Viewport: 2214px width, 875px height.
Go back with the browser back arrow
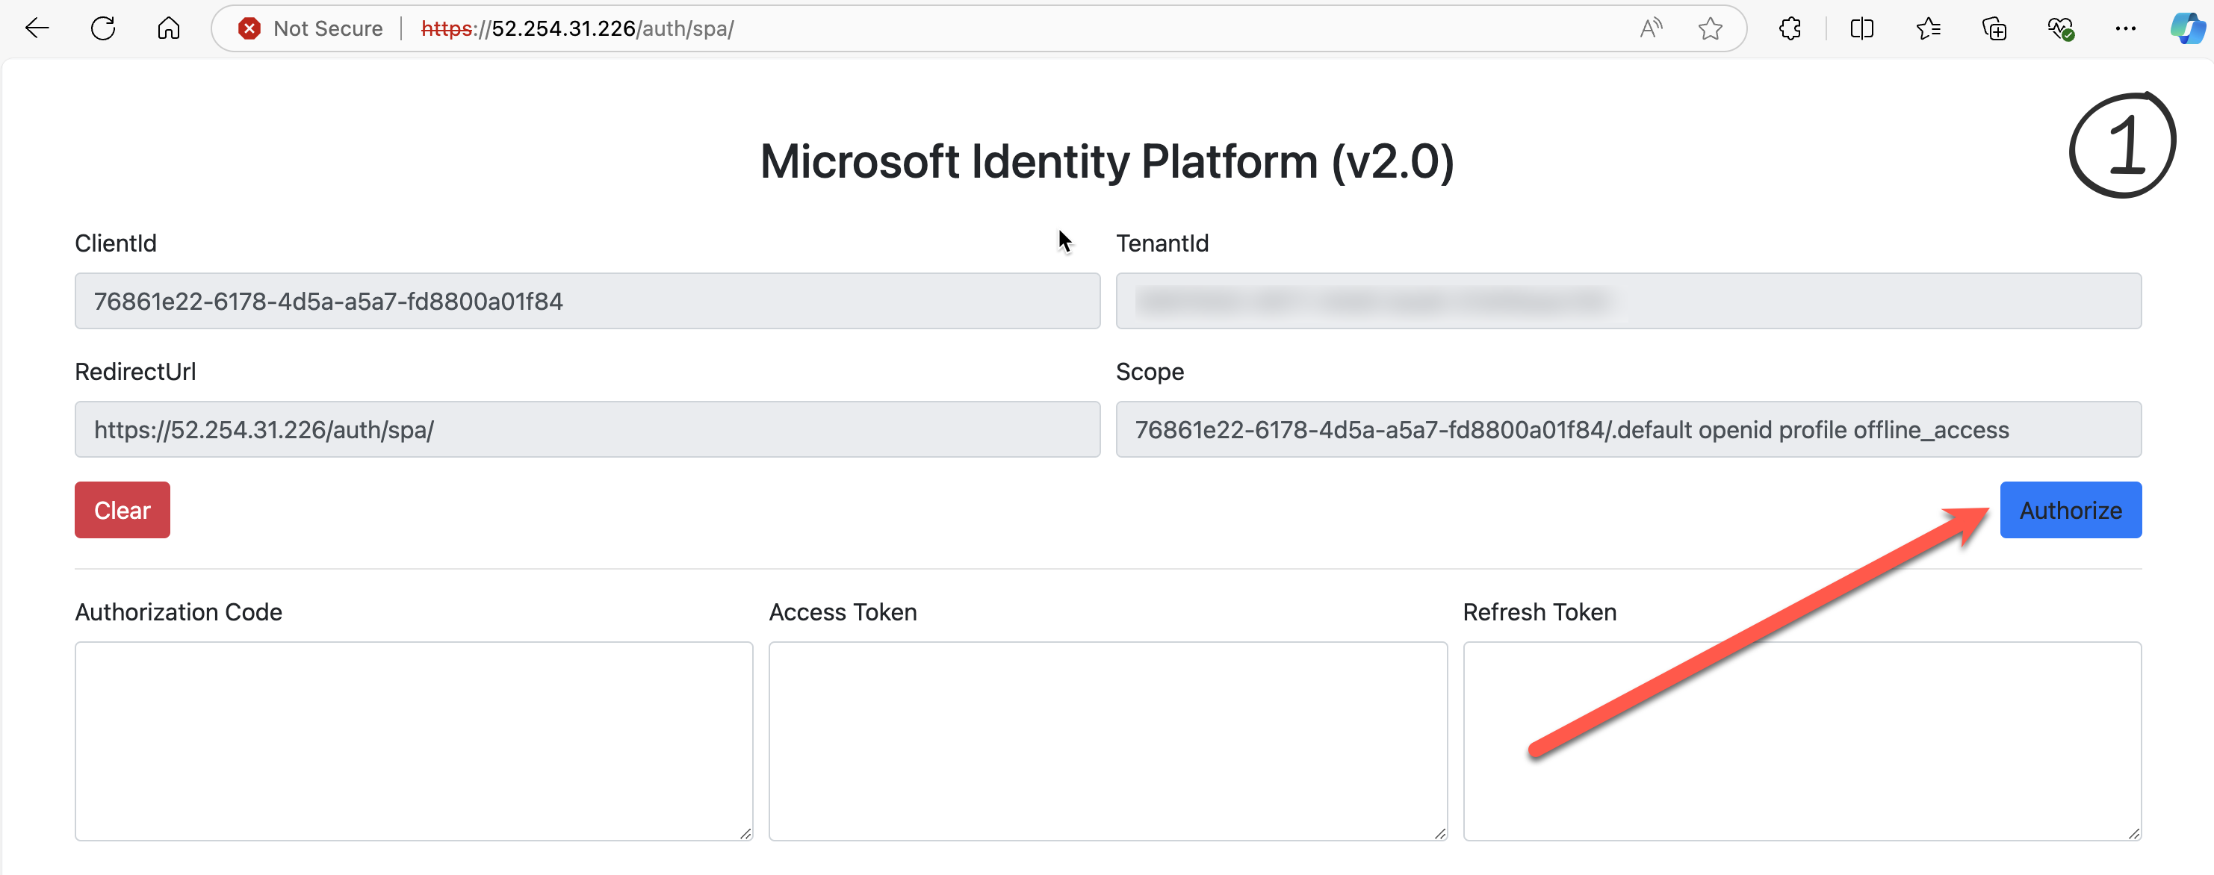(x=37, y=28)
